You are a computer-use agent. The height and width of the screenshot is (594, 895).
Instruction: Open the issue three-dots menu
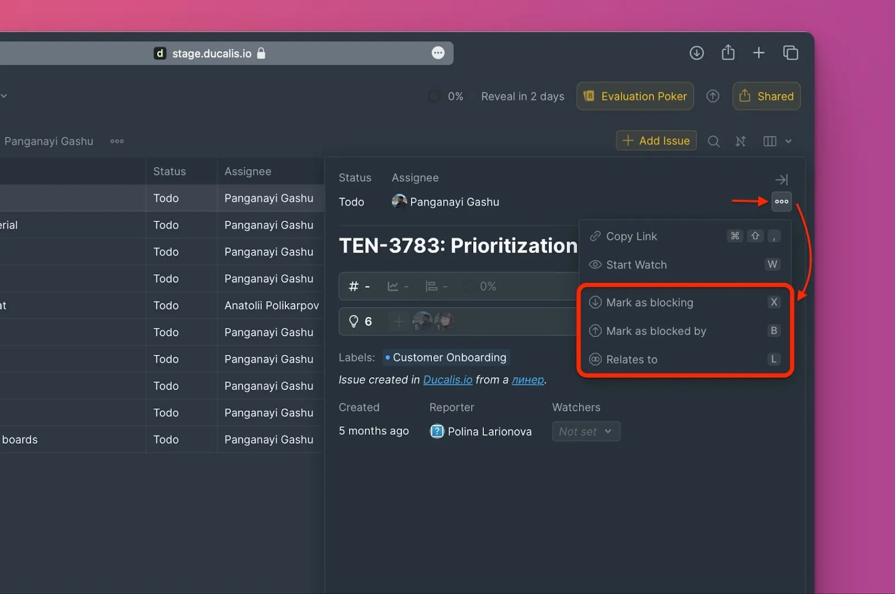pyautogui.click(x=781, y=202)
